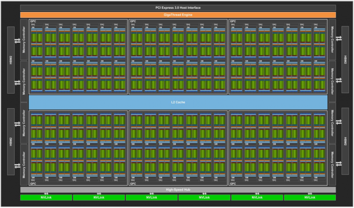The height and width of the screenshot is (208, 354).
Task: Select the upper-left HBM2 memory block
Action: coord(11,60)
